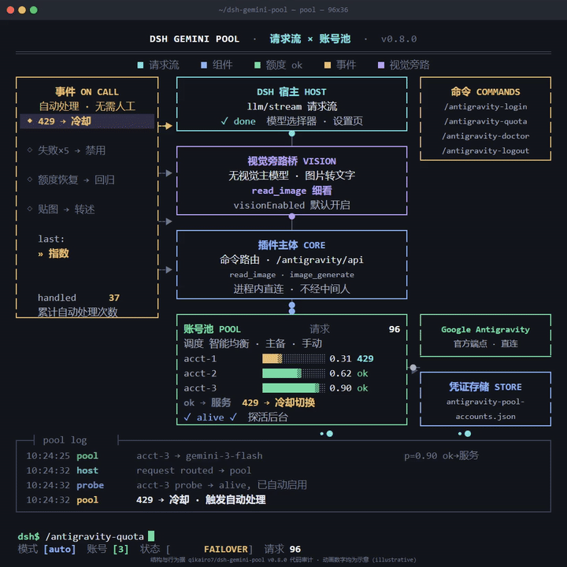The height and width of the screenshot is (567, 567).
Task: Click the /antigravity/api route text
Action: tap(320, 260)
